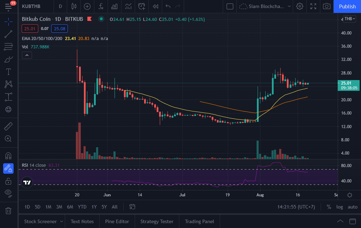Toggle Bitkub Coin series visibility eye
Viewport: 361px width, 228px height.
[101, 19]
